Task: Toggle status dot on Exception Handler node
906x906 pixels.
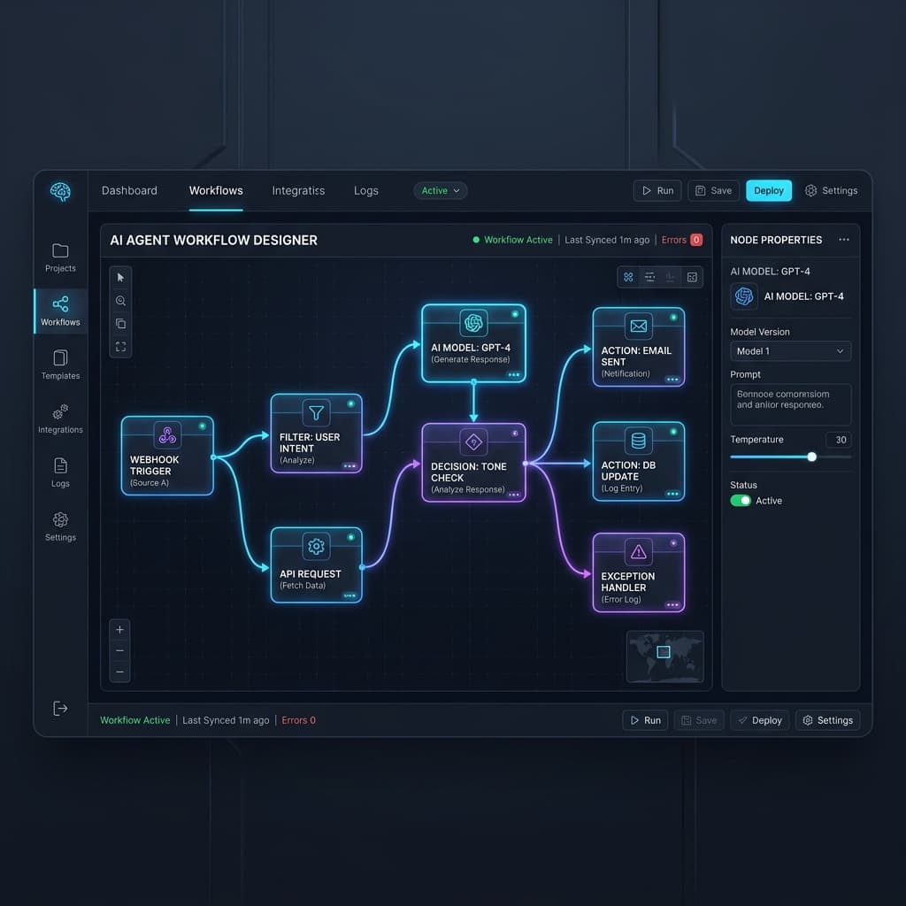Action: click(x=673, y=542)
